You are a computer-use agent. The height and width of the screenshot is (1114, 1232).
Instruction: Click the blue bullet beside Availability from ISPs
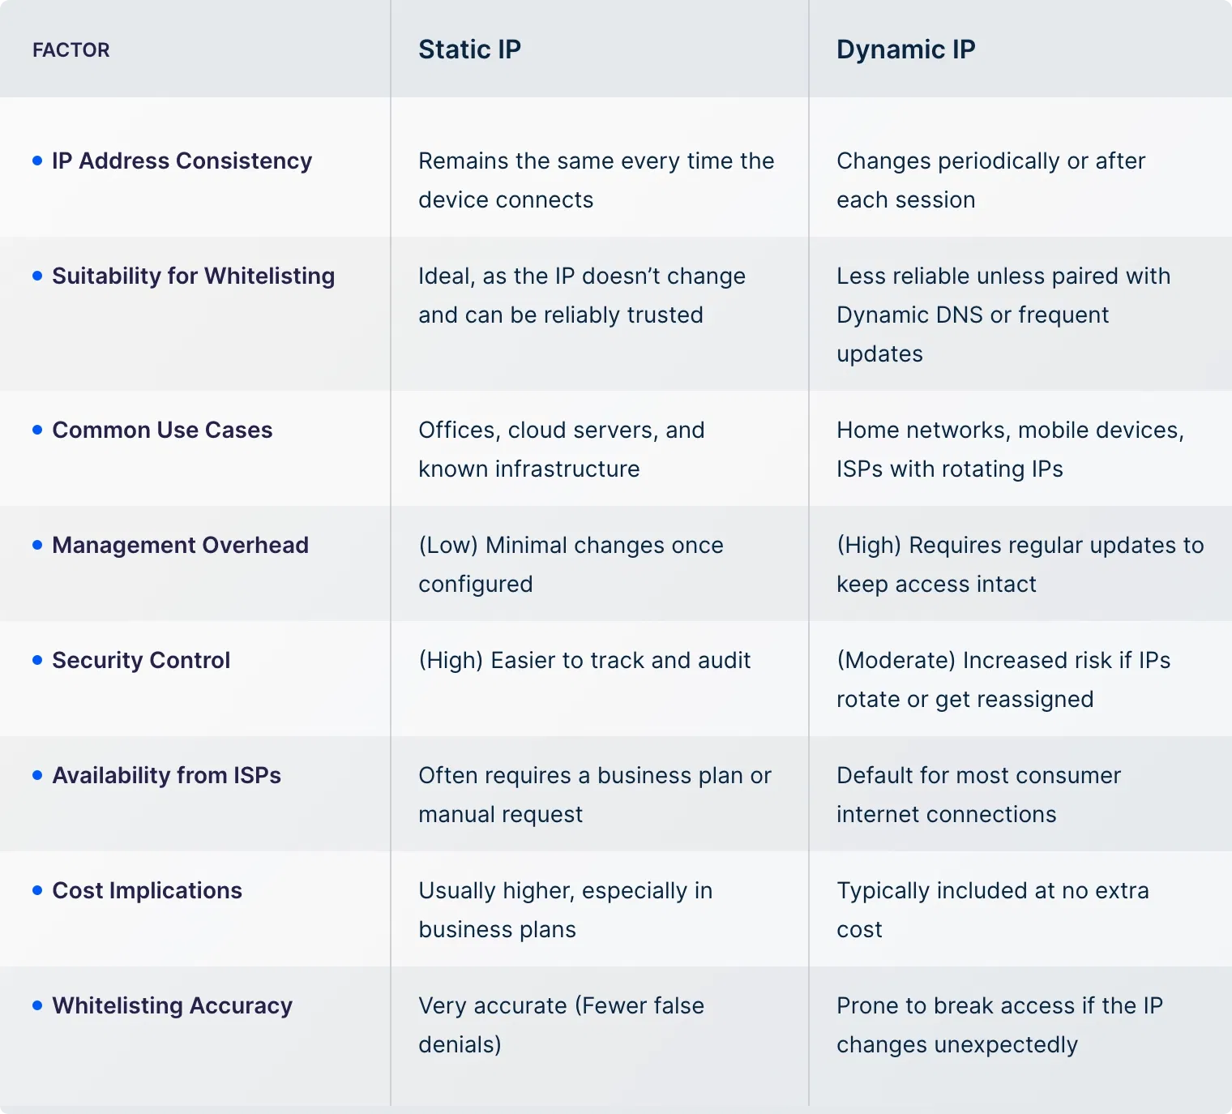click(x=37, y=775)
